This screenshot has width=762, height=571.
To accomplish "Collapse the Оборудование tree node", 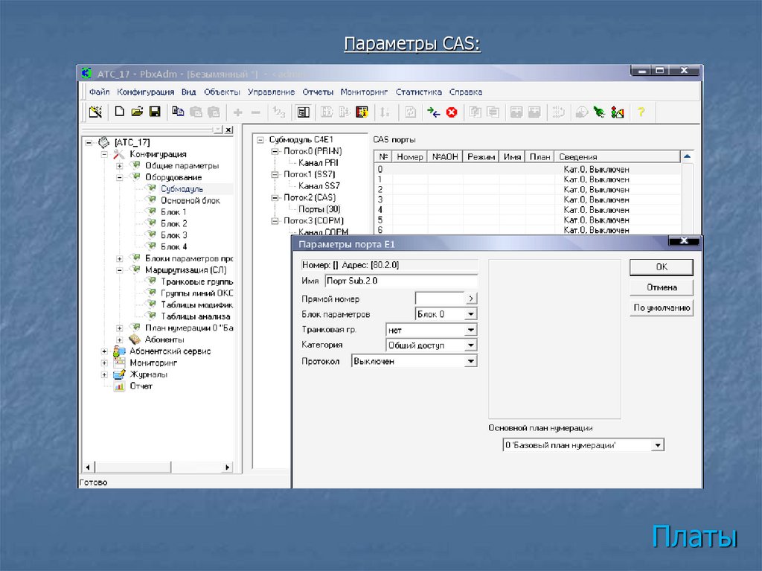I will [119, 177].
